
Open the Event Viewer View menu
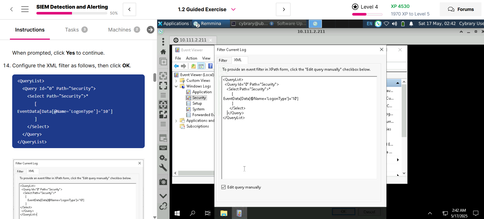pos(206,58)
